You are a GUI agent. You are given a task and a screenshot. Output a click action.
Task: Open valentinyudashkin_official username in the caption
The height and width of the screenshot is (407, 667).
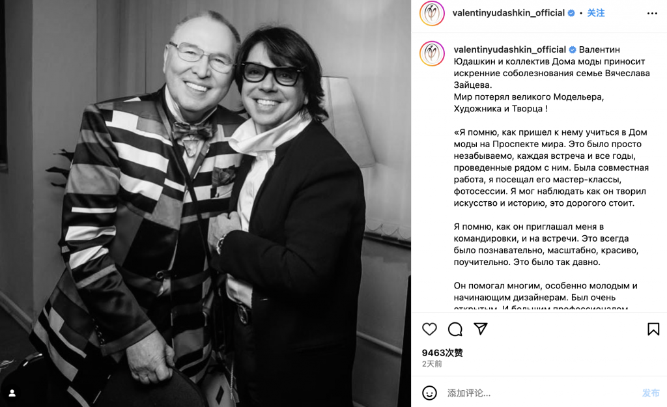(509, 49)
